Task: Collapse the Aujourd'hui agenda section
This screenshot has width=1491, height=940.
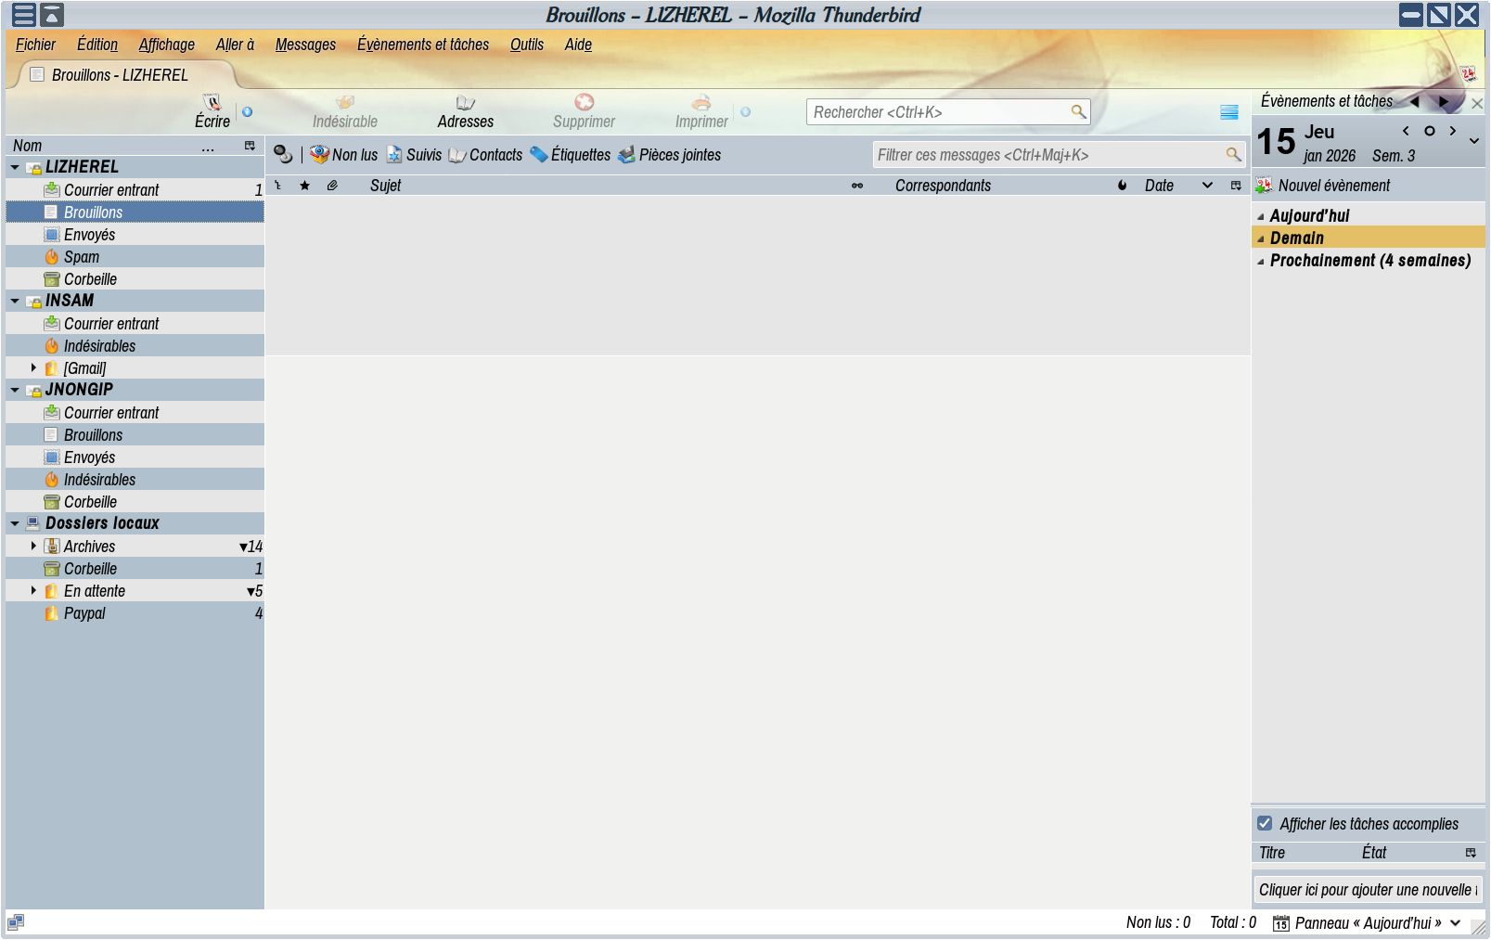Action: pos(1261,217)
